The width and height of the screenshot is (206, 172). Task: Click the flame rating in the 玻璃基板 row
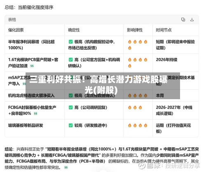(x=138, y=126)
